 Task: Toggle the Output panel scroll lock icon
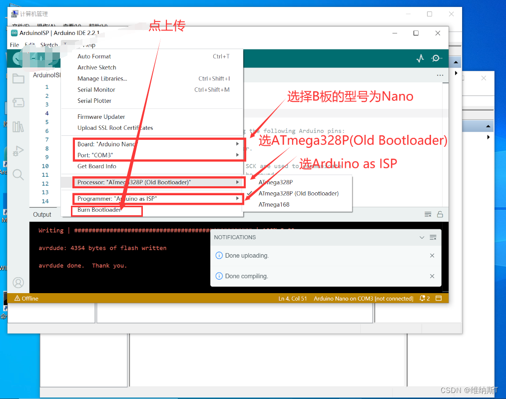[x=440, y=215]
